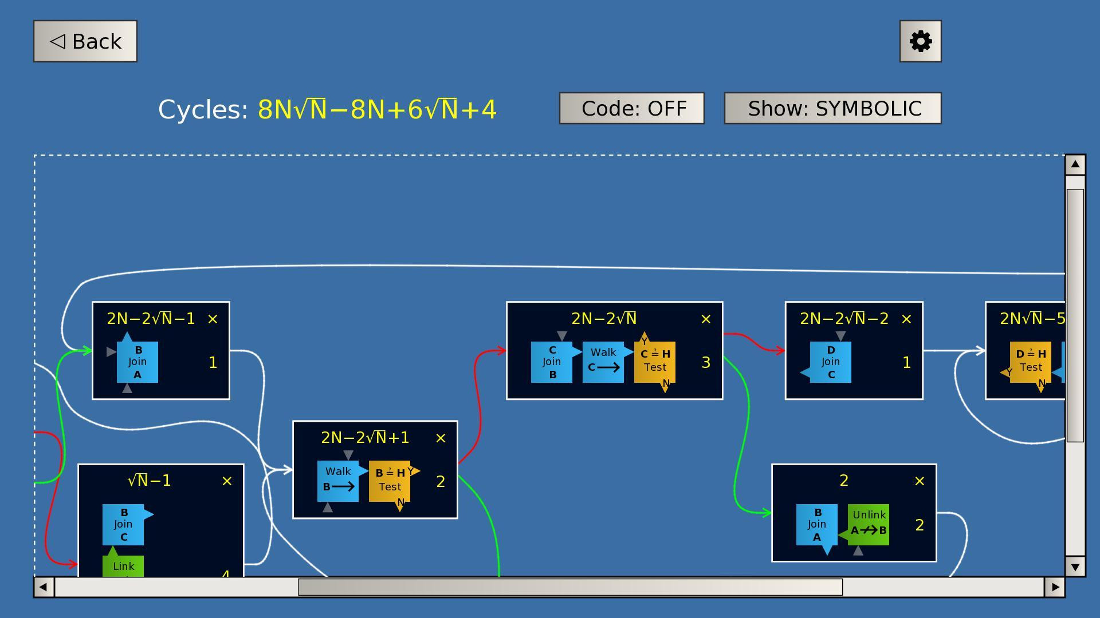The height and width of the screenshot is (618, 1100).
Task: Click the √N−1 block title
Action: (x=149, y=481)
